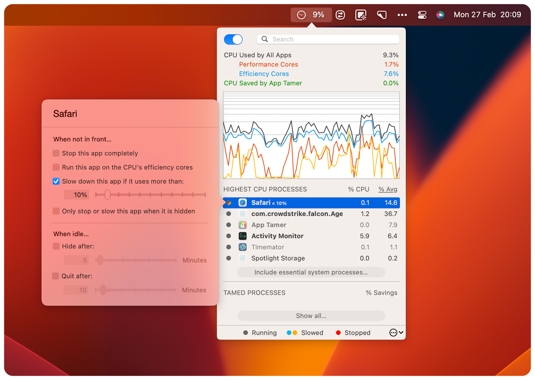Expand the chevron next to the options circle
Screen dimensions: 535x380
coord(400,333)
